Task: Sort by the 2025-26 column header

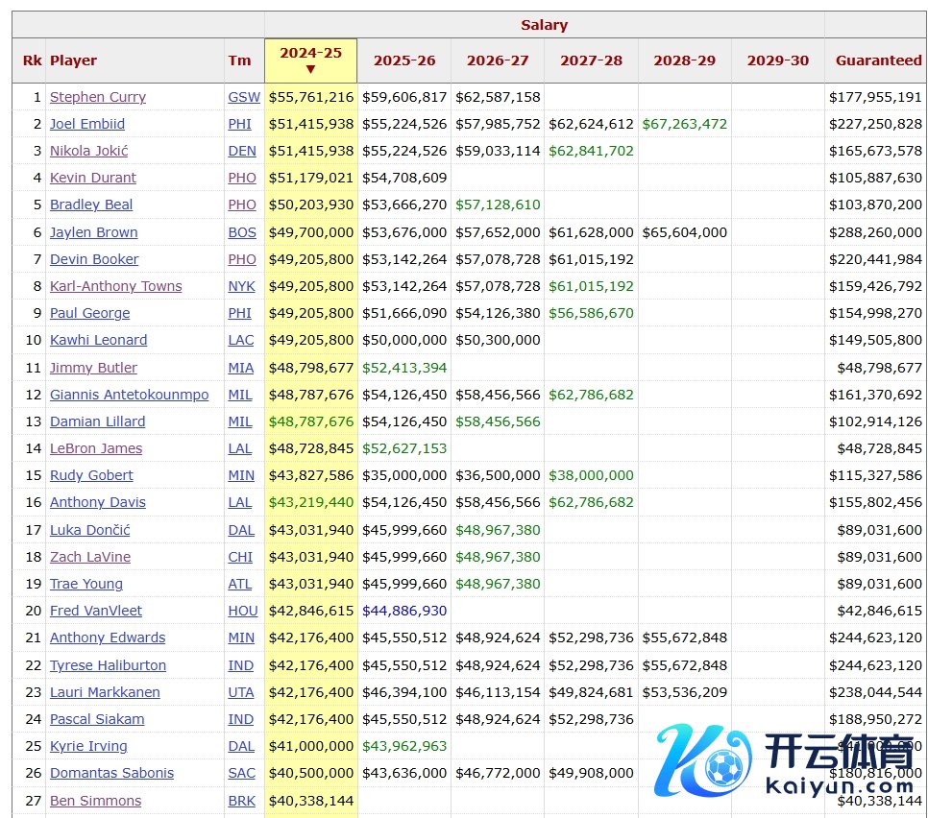Action: click(403, 60)
